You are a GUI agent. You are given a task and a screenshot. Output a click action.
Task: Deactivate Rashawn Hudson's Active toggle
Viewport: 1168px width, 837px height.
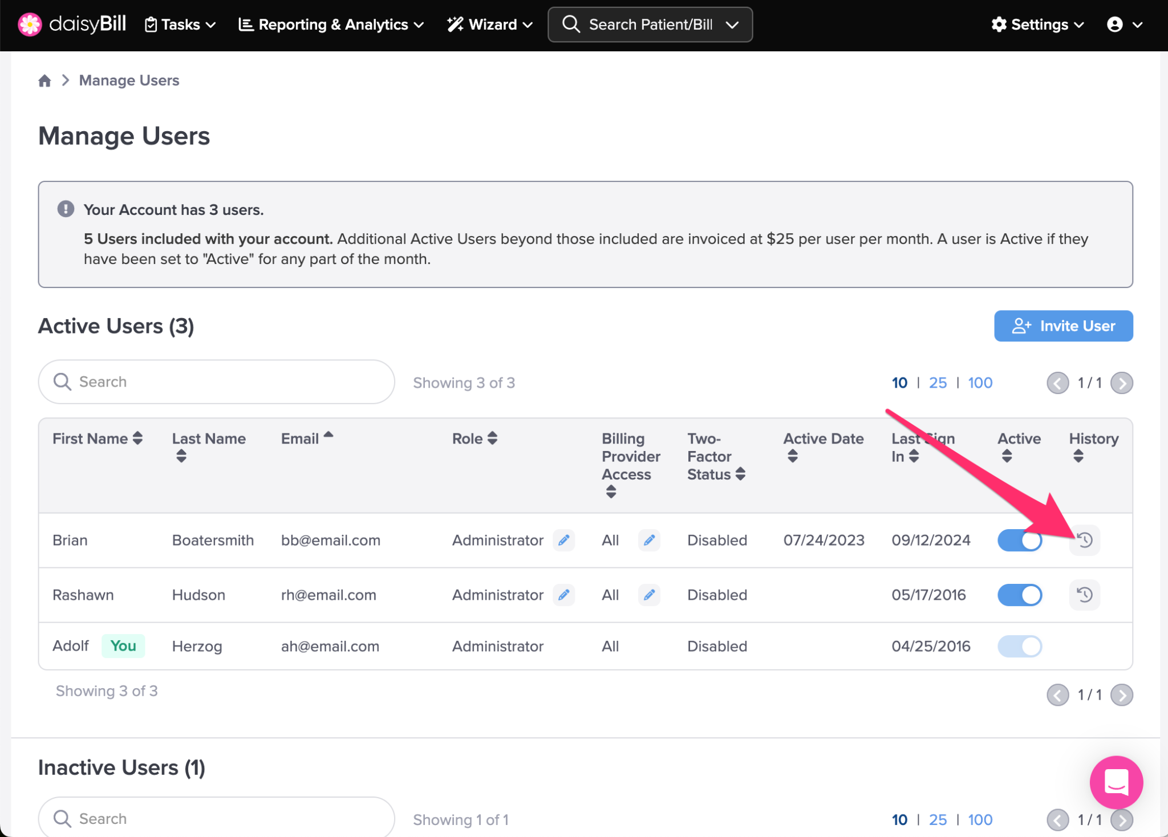(x=1020, y=595)
